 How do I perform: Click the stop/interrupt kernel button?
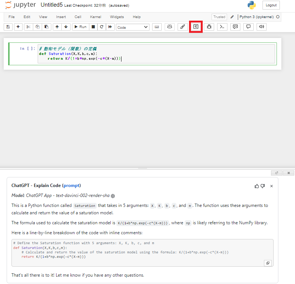click(93, 27)
